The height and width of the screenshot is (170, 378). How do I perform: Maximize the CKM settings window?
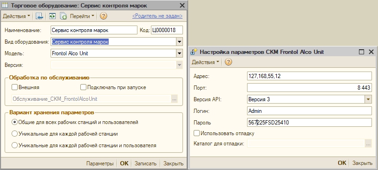(x=361, y=52)
